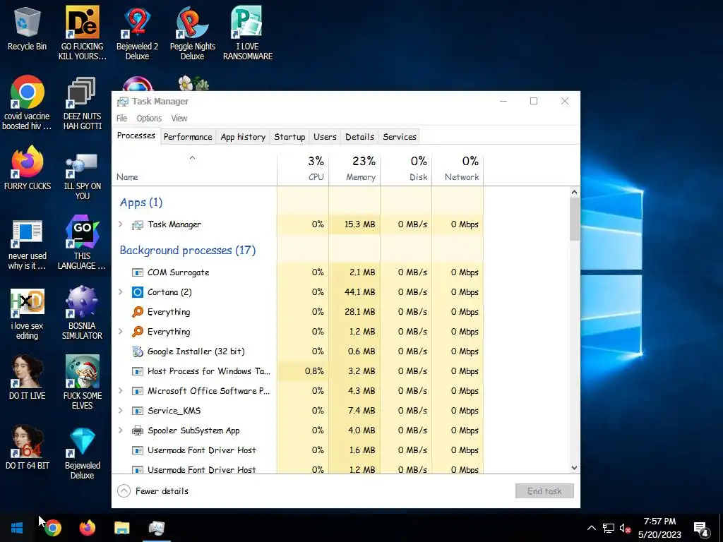The height and width of the screenshot is (542, 723).
Task: Click the scrollbar down arrow in process list
Action: (574, 468)
